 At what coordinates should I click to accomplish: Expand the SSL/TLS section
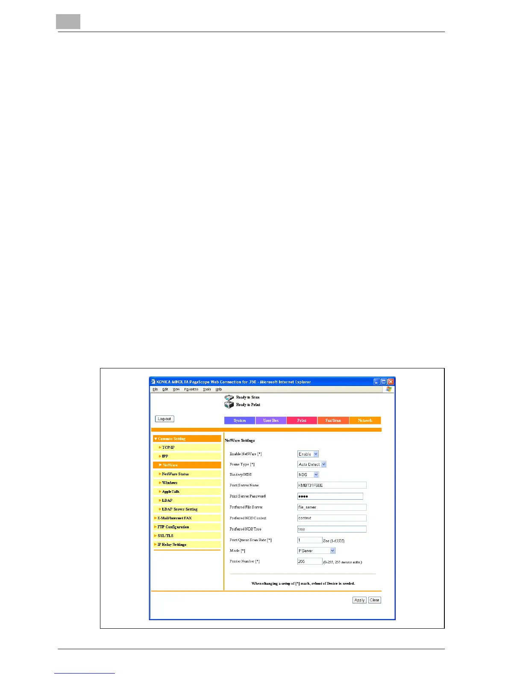(187, 536)
